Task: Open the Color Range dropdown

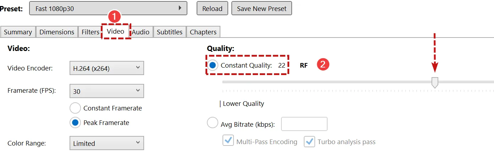Action: coord(106,143)
